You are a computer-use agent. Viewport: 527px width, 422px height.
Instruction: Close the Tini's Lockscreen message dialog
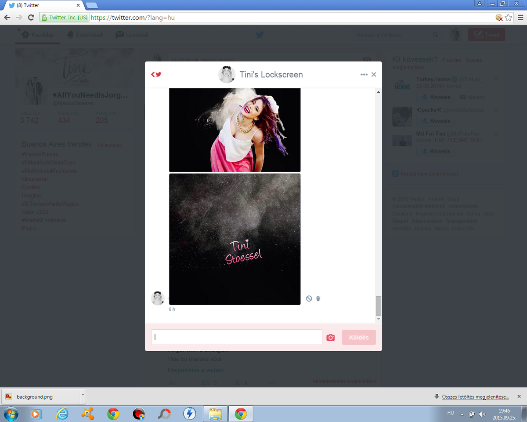point(374,75)
